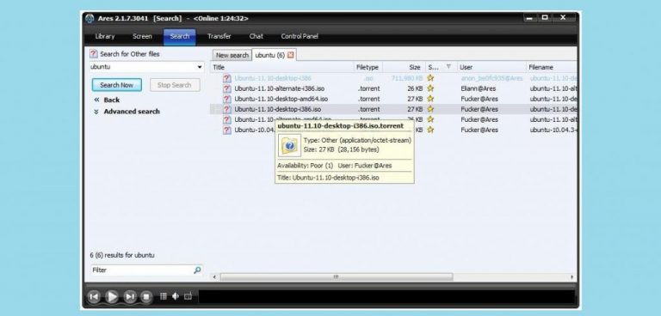This screenshot has width=661, height=316.
Task: Click the Search Now button
Action: pyautogui.click(x=117, y=85)
